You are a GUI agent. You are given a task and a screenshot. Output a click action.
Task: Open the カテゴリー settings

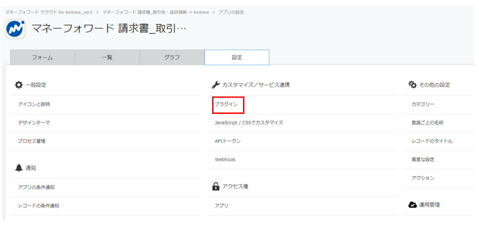click(423, 104)
